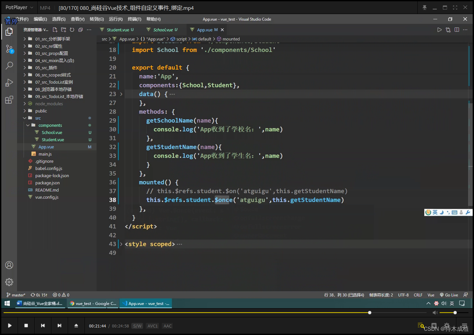Expand folder 07_src_TodoList案例
Screen dimensions: 474x335
[x=54, y=82]
